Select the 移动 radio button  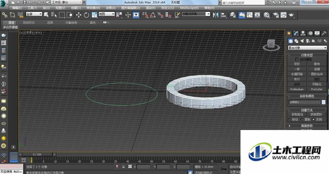[290, 120]
